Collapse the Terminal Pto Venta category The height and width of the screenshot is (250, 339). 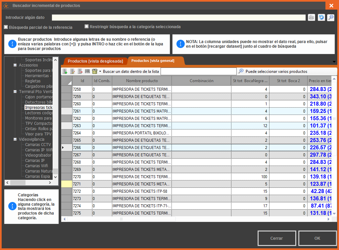click(x=15, y=92)
